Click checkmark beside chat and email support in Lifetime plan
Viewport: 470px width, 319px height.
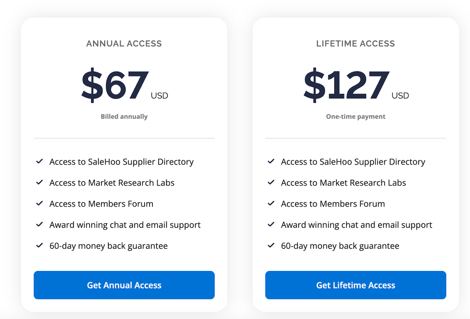(x=271, y=225)
